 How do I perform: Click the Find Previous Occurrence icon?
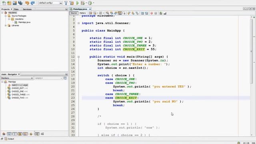tap(112, 13)
